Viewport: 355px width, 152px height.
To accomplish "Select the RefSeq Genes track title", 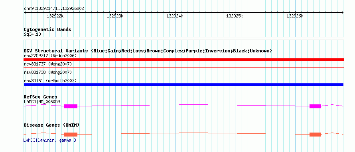I will point(41,97).
